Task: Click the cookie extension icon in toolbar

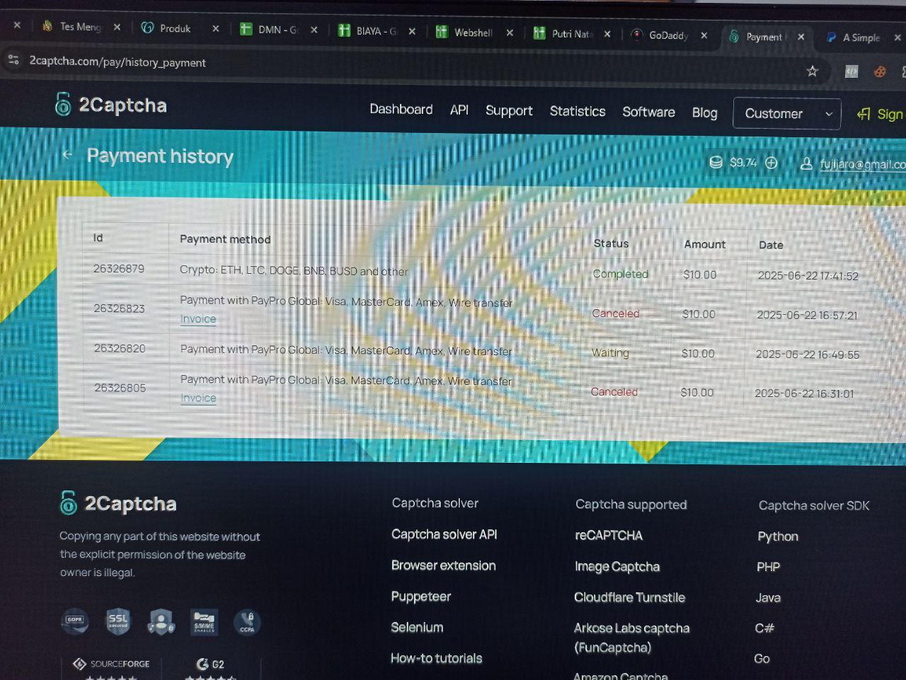Action: click(x=880, y=71)
